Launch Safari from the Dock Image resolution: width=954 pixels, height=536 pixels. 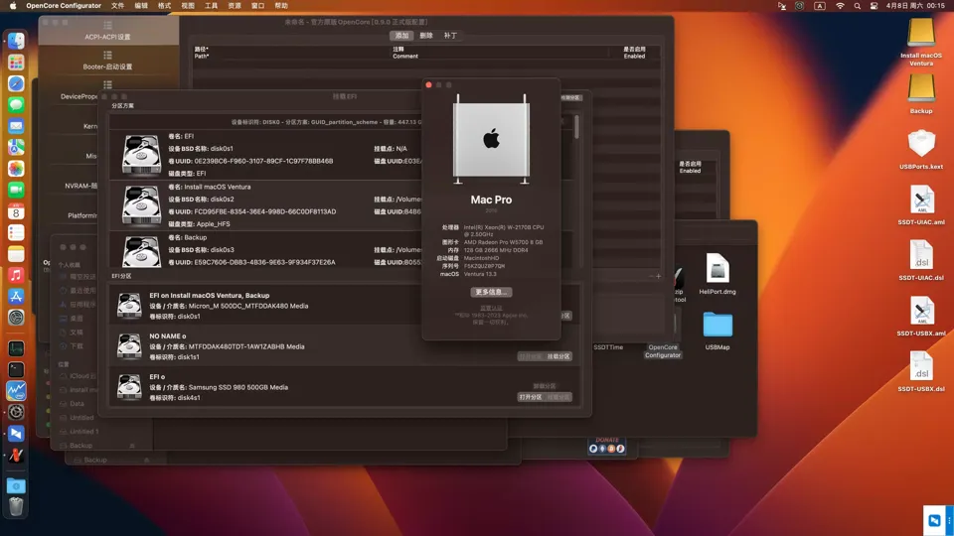[16, 83]
